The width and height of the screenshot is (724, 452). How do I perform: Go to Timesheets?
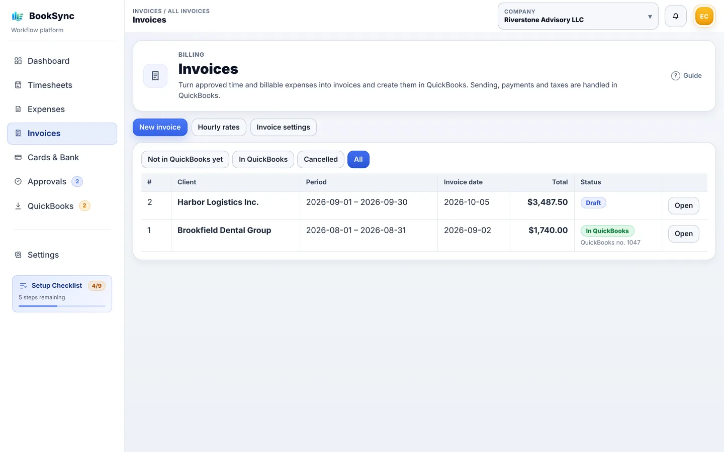coord(62,85)
